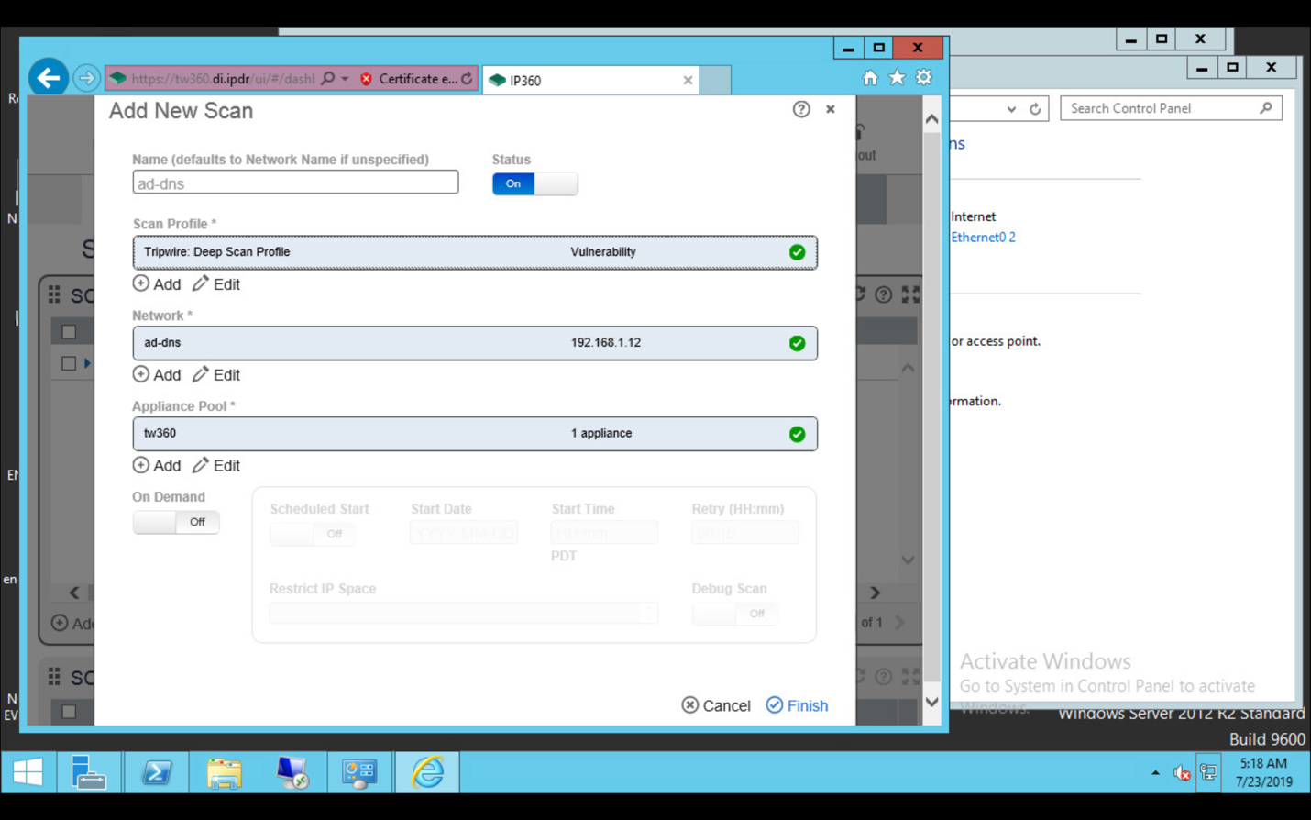Click the refresh icon in address bar
The height and width of the screenshot is (820, 1311).
467,79
